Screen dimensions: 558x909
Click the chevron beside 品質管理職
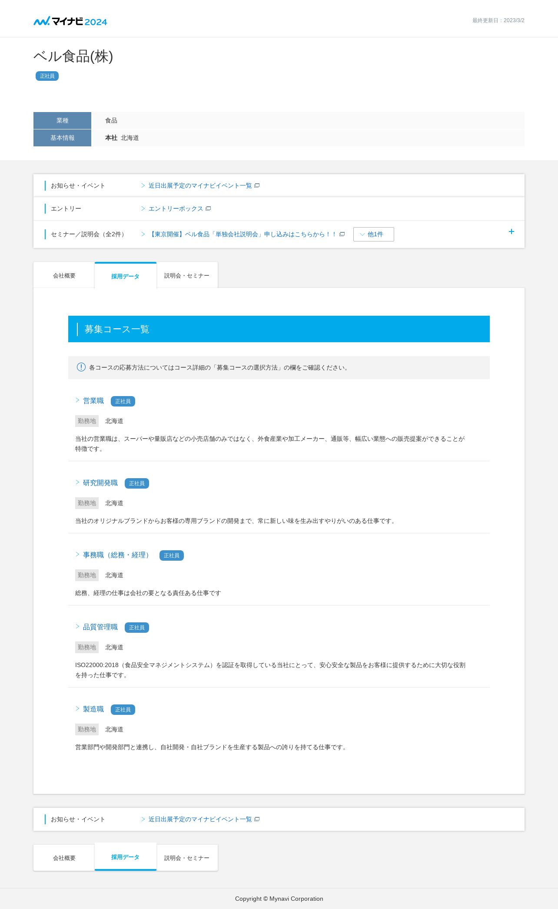pos(77,626)
